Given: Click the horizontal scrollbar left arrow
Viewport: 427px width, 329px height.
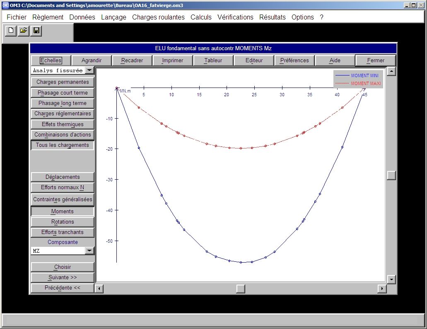Looking at the screenshot, I should [99, 288].
